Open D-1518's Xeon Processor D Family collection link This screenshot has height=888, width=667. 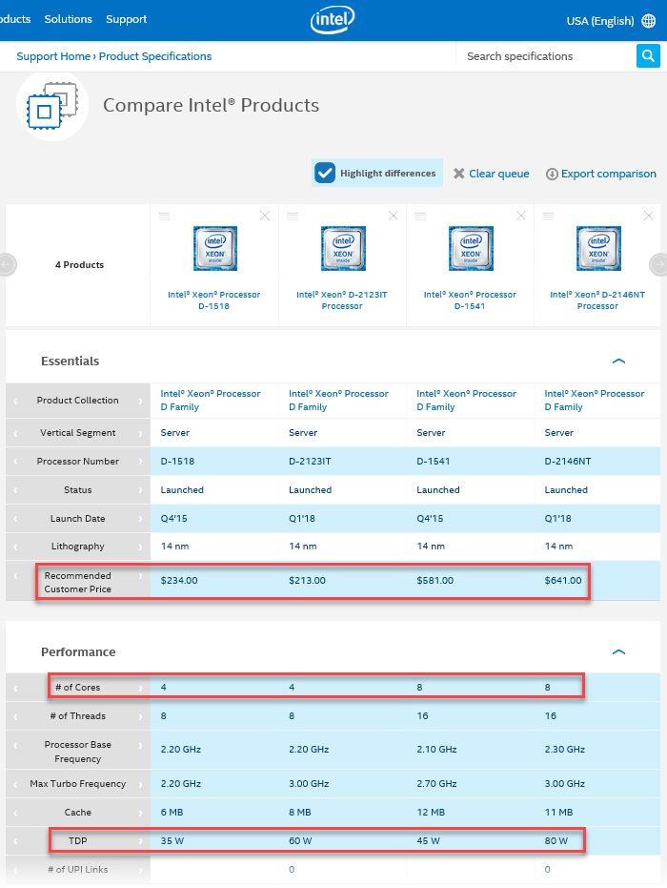(x=211, y=401)
